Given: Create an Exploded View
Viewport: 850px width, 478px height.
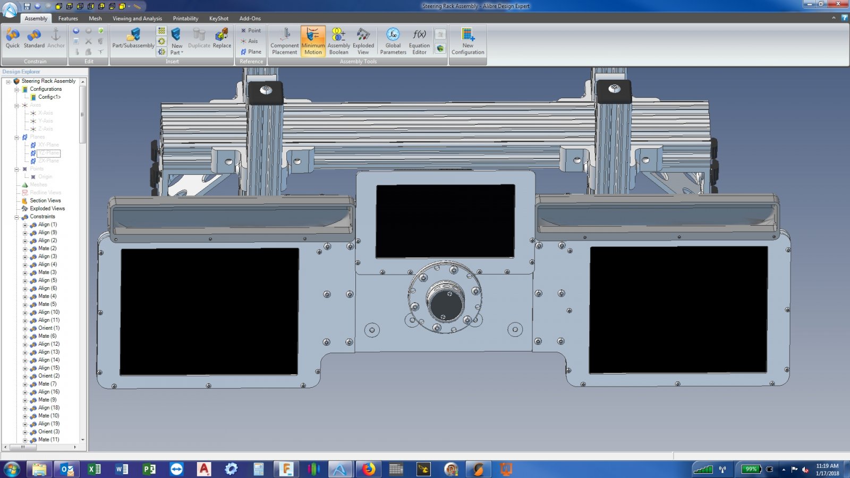Looking at the screenshot, I should pos(363,41).
